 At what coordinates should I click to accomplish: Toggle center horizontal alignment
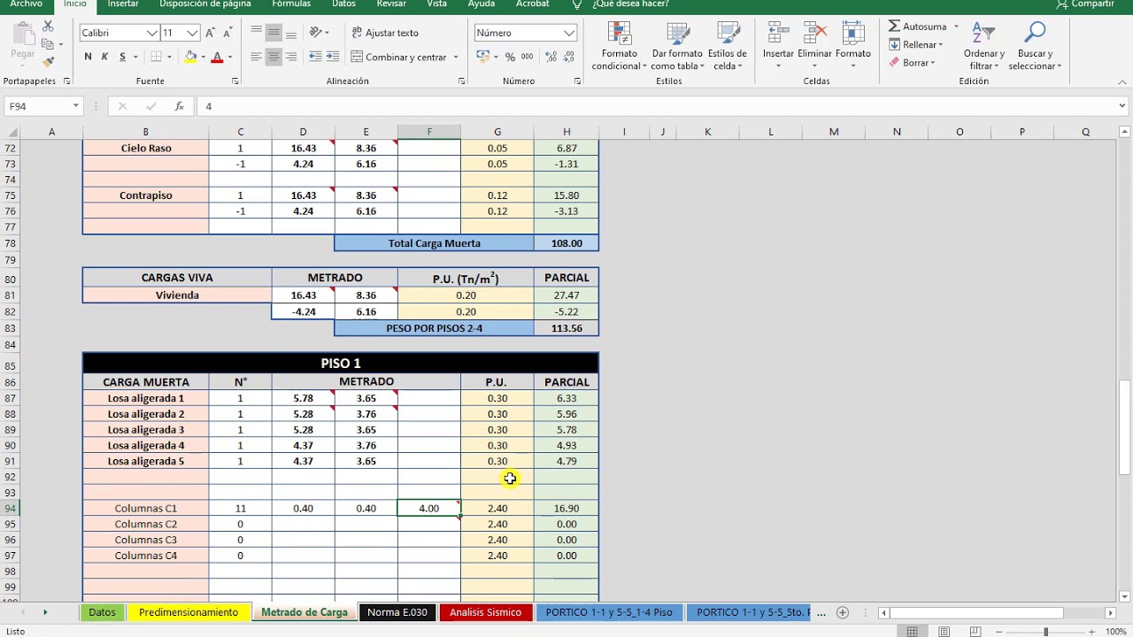(274, 57)
